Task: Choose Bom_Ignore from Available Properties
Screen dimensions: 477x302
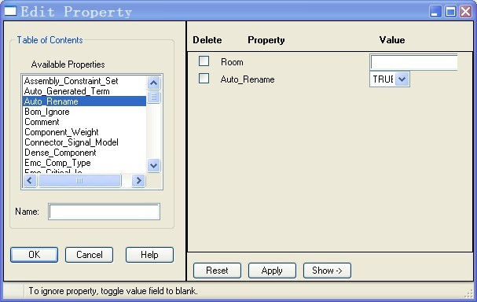Action: click(84, 112)
